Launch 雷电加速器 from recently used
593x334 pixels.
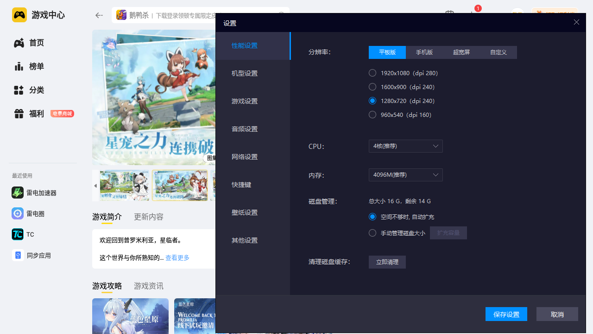18,193
